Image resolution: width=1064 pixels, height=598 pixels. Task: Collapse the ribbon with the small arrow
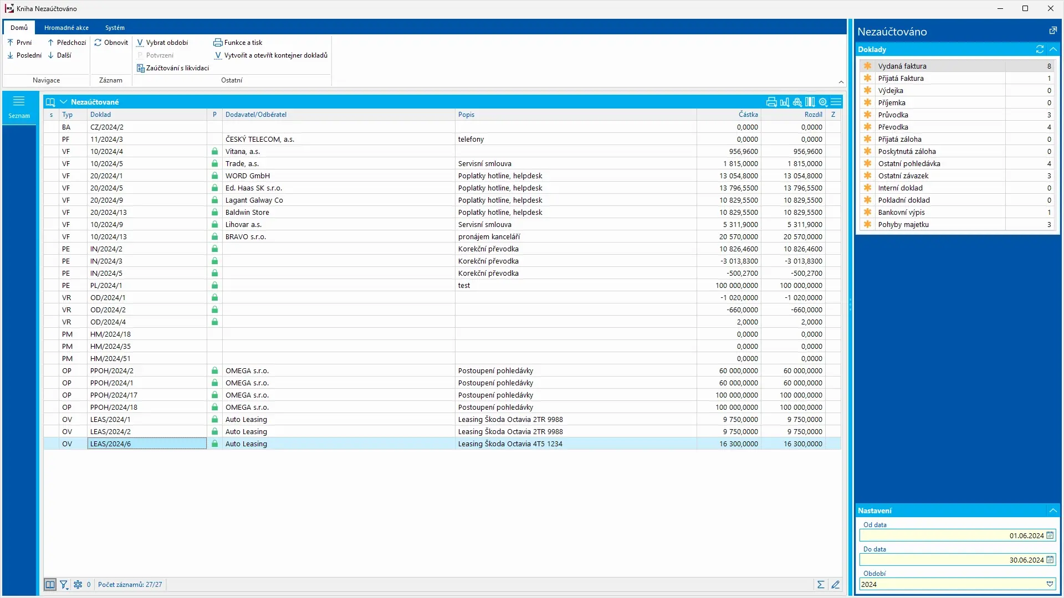[x=841, y=82]
